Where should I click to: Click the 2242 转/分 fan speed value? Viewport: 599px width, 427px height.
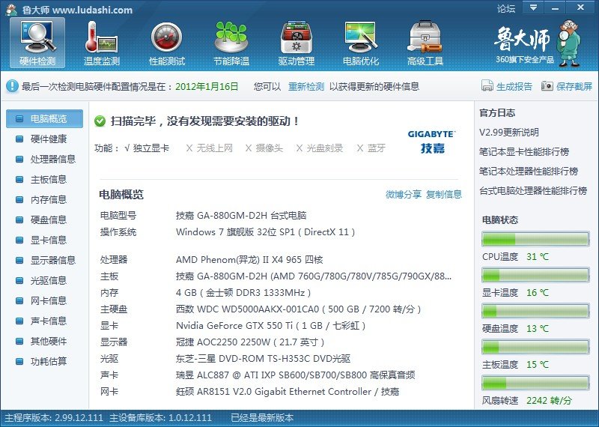pos(549,401)
